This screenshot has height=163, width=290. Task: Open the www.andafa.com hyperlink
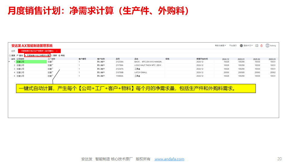tap(169, 159)
